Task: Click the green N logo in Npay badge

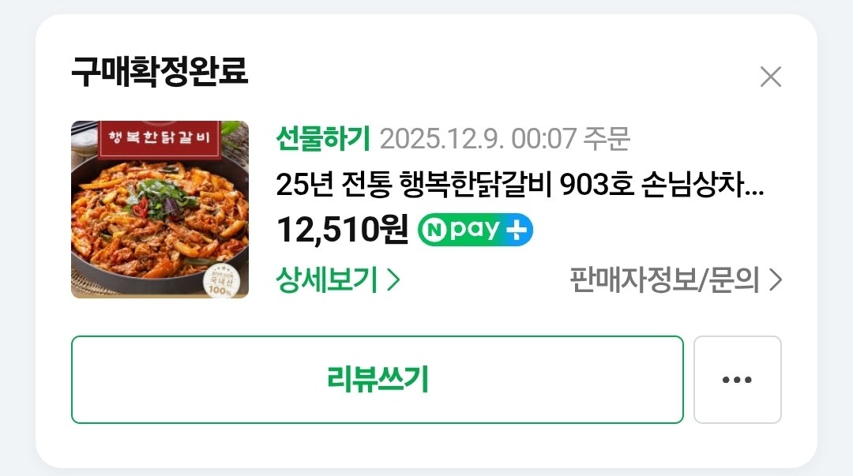Action: 434,231
